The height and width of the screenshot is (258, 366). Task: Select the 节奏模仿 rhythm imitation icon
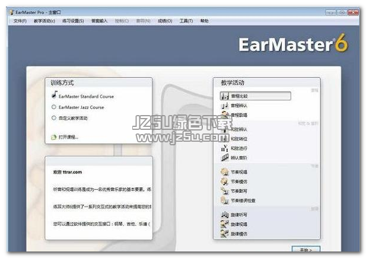click(225, 181)
